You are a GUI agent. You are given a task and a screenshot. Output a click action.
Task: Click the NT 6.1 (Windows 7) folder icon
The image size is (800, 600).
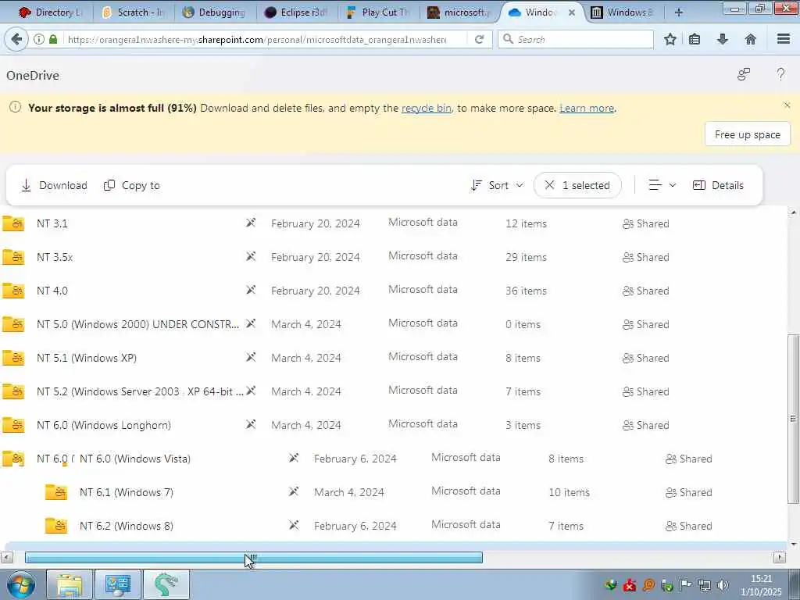click(56, 492)
